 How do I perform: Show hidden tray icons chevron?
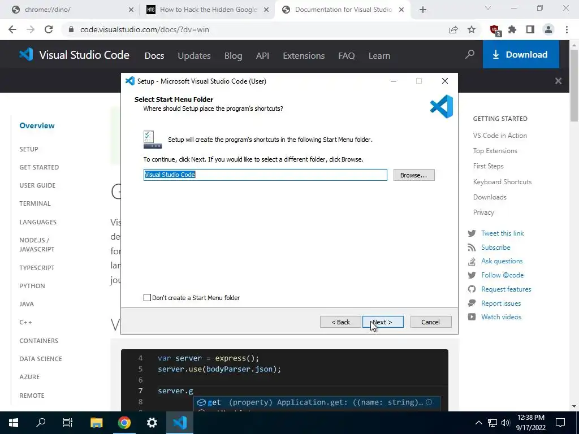point(478,423)
